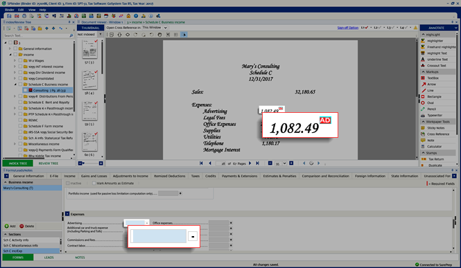Click the Print icon in main toolbar

(x=24, y=16)
